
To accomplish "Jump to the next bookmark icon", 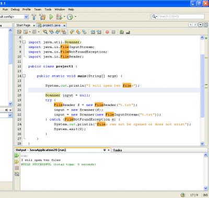I will [78, 32].
